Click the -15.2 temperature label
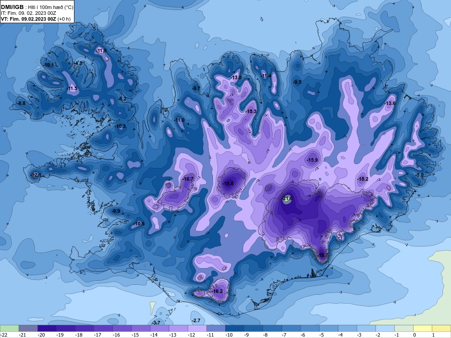Viewport: 451px width, 338px height. tap(363, 179)
